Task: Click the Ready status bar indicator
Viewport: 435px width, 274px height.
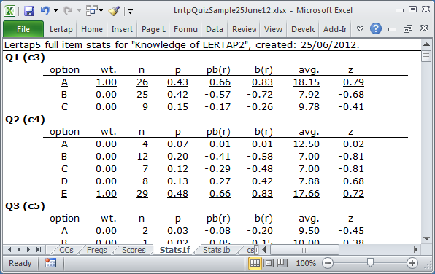Action: tap(20, 263)
